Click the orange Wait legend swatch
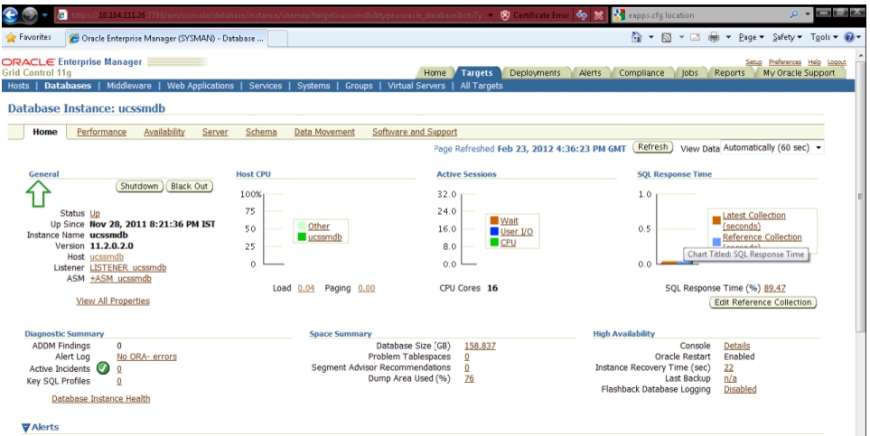The image size is (870, 436). click(494, 220)
